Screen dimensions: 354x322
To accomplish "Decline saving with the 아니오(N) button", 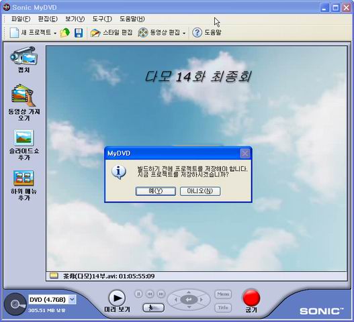I will tap(200, 191).
